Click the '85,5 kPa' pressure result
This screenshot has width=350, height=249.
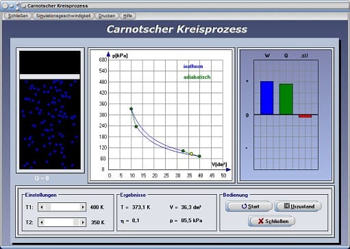[x=192, y=221]
